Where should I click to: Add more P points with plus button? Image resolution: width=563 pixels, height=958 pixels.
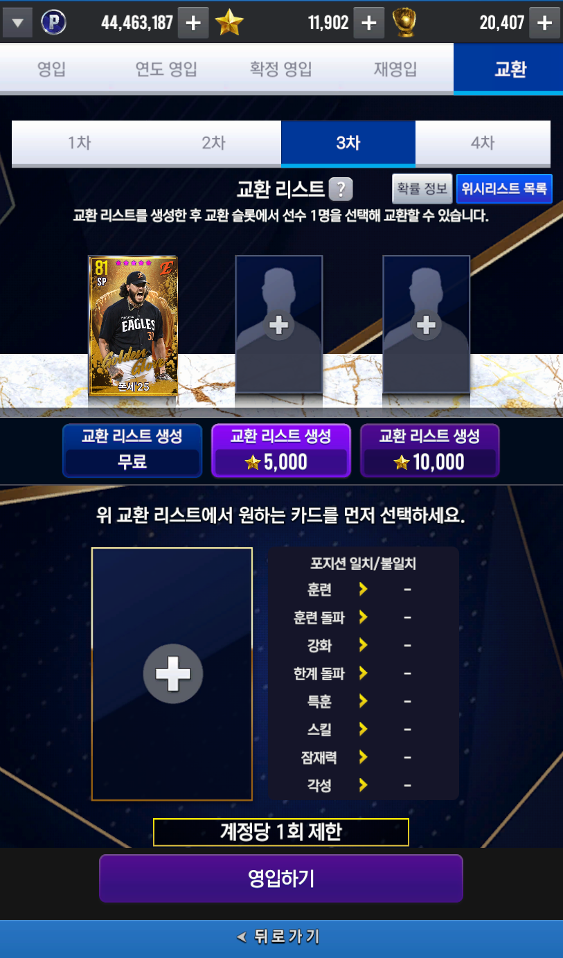[x=193, y=23]
